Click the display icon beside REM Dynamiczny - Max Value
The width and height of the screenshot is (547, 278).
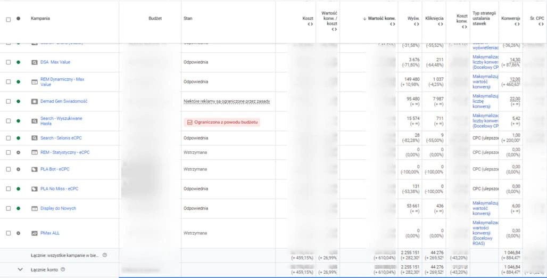coord(35,82)
